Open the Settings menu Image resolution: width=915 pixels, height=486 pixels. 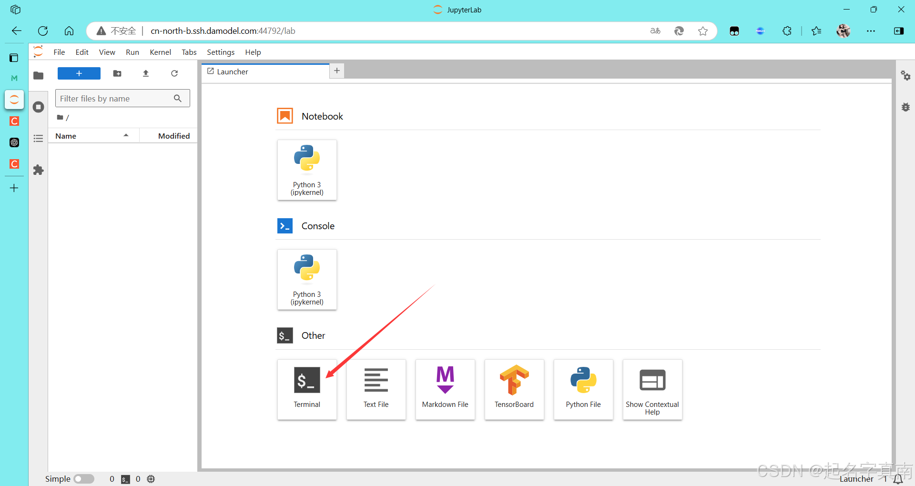click(x=221, y=52)
